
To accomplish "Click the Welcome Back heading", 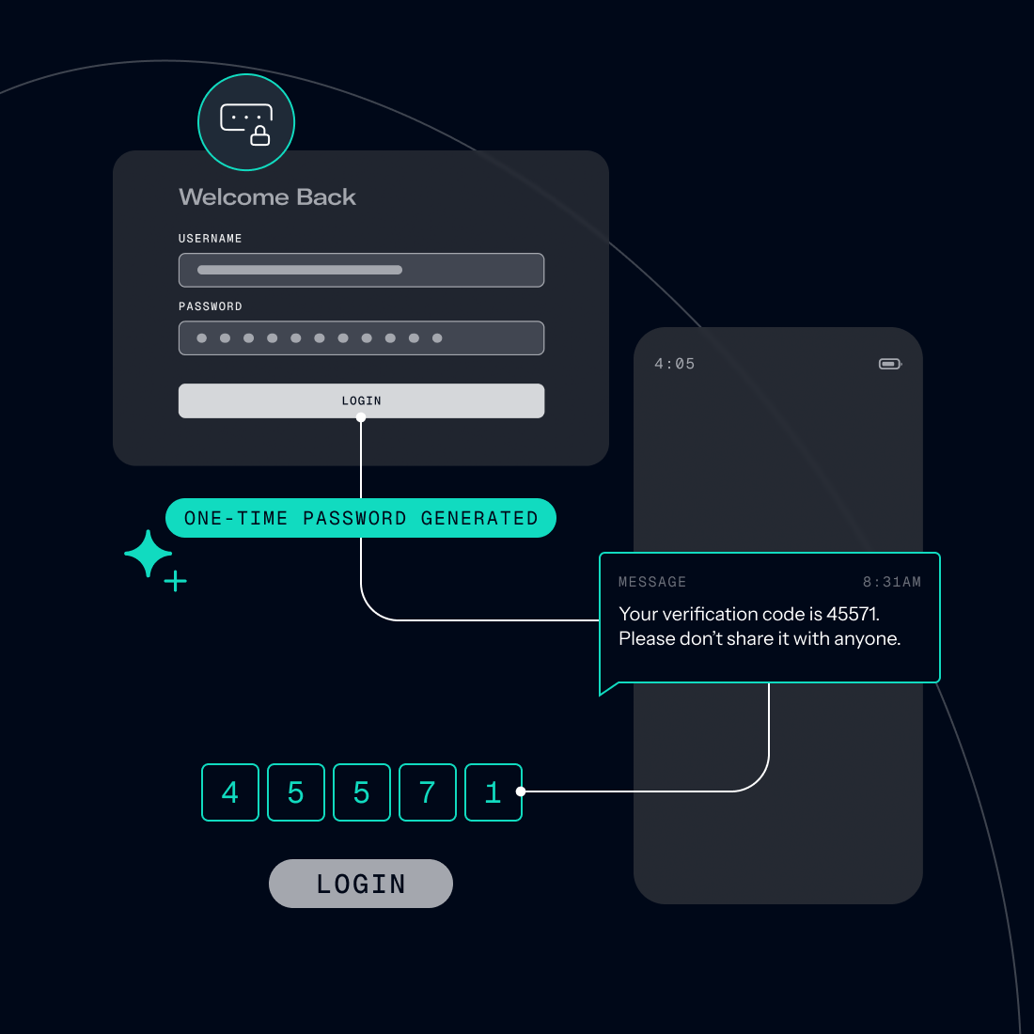I will pyautogui.click(x=268, y=197).
